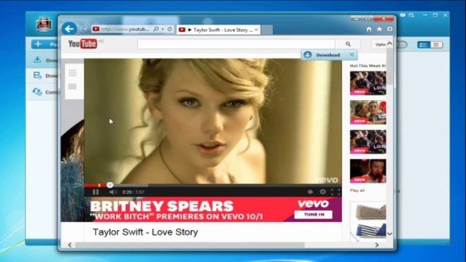Click the downloader app logo icon
The image size is (466, 262).
44,24
